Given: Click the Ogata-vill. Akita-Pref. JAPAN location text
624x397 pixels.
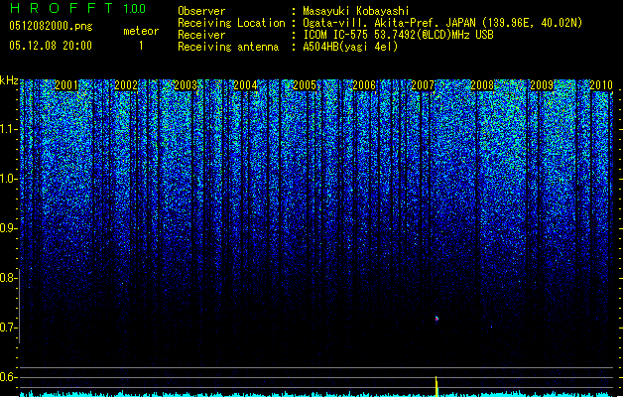Looking at the screenshot, I should [389, 23].
